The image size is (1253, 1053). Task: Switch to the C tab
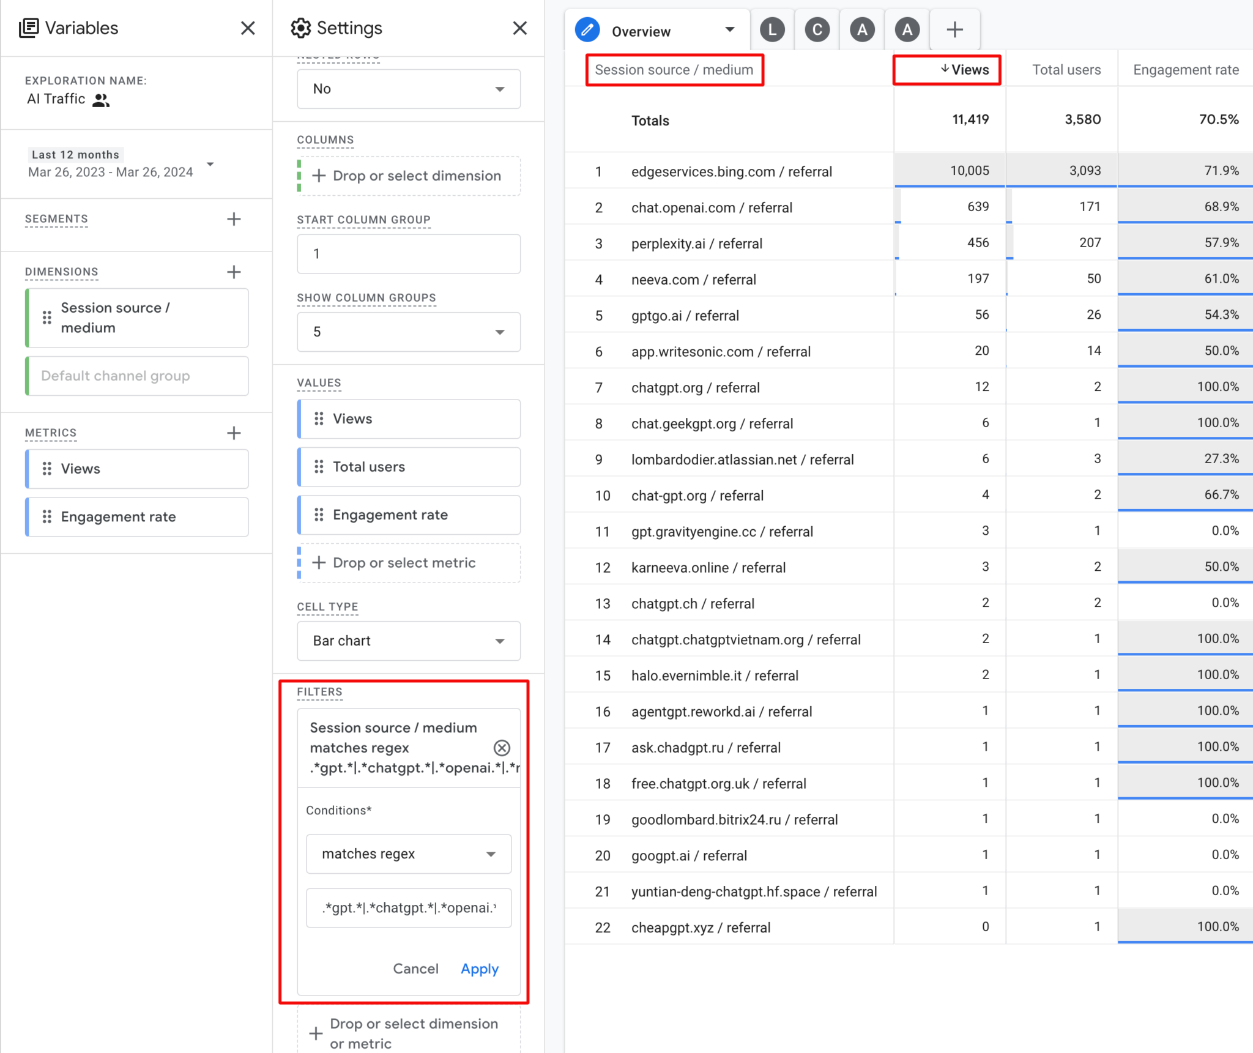(x=817, y=30)
